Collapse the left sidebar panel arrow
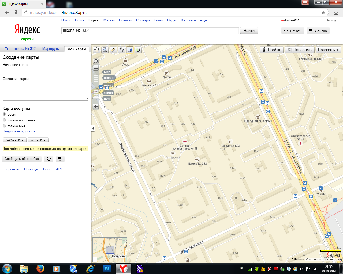This screenshot has height=274, width=343. coord(93,128)
